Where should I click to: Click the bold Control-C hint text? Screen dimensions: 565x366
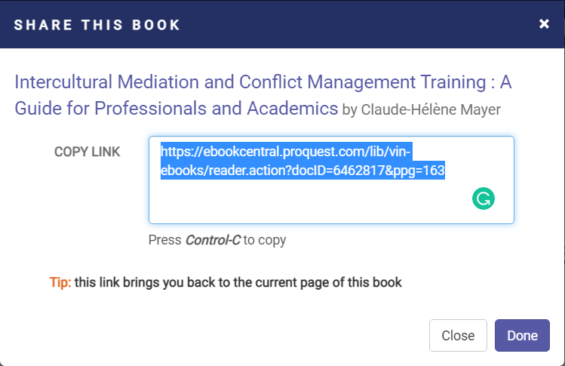pyautogui.click(x=212, y=241)
